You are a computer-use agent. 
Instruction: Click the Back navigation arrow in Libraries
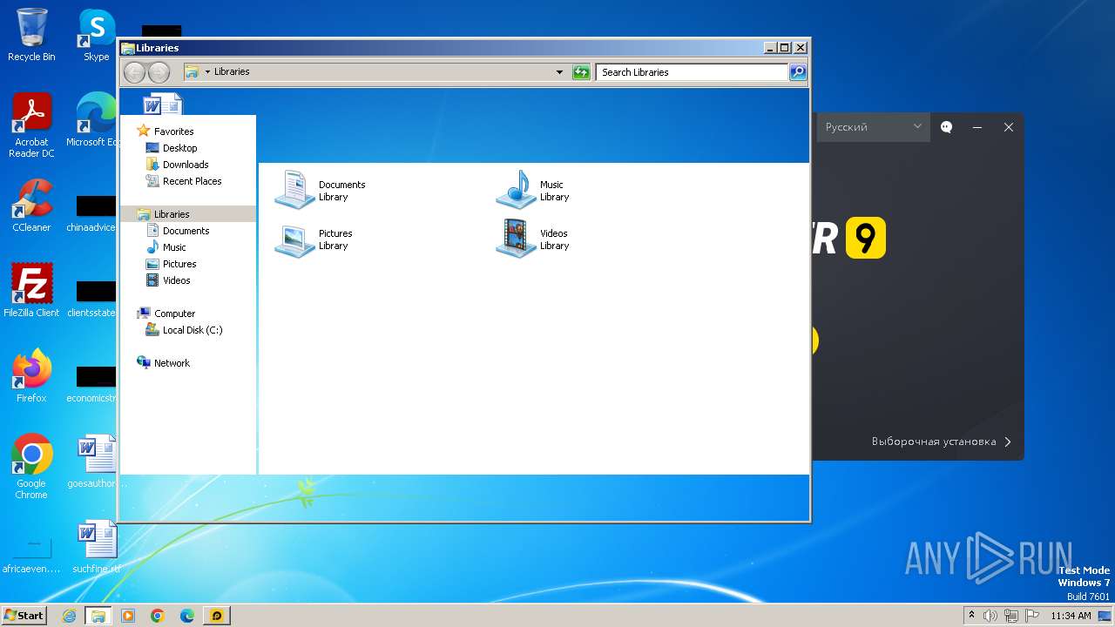[x=134, y=72]
